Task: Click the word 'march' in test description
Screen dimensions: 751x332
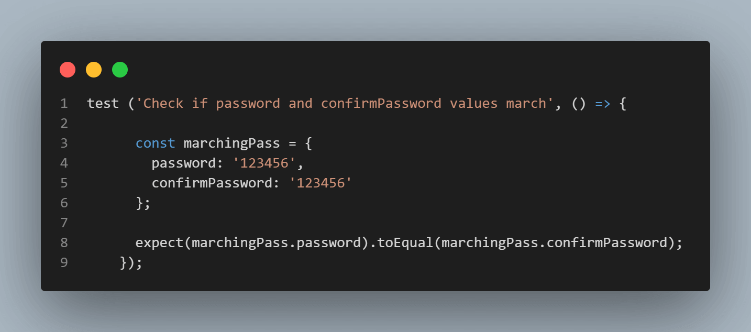Action: (x=526, y=104)
